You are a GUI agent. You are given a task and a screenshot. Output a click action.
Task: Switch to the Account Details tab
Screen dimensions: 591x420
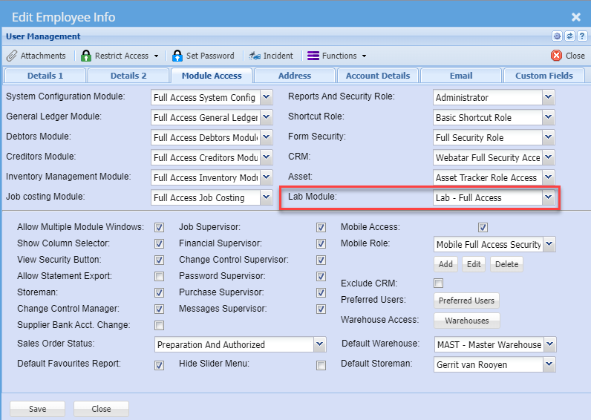pos(377,76)
